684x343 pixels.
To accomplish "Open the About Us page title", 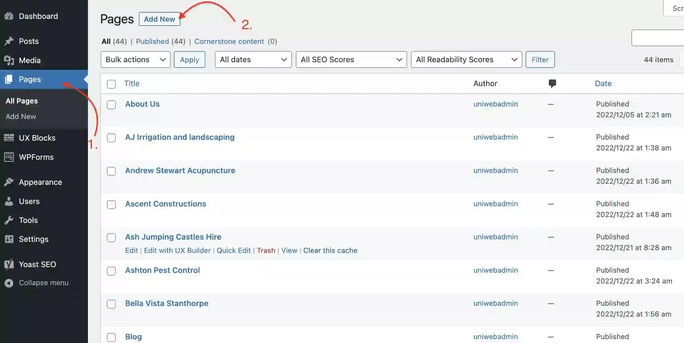I will [142, 104].
